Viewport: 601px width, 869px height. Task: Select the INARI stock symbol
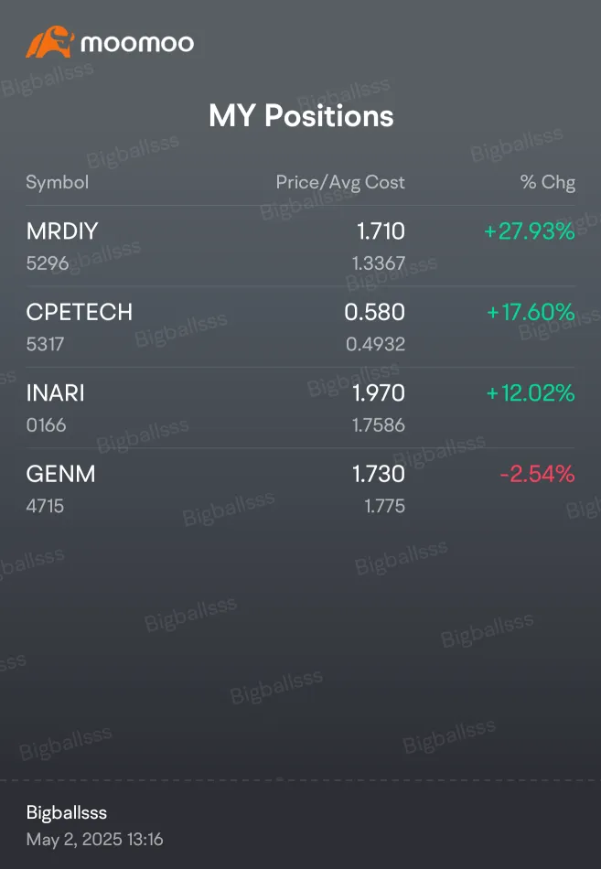(x=56, y=393)
